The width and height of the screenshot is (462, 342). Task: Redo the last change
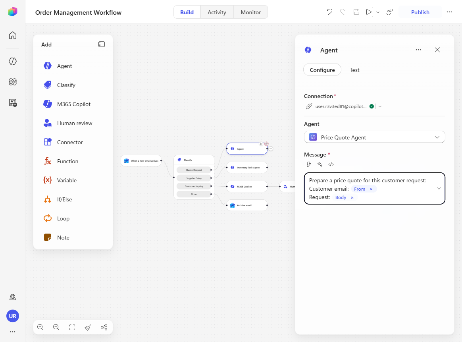tap(343, 12)
